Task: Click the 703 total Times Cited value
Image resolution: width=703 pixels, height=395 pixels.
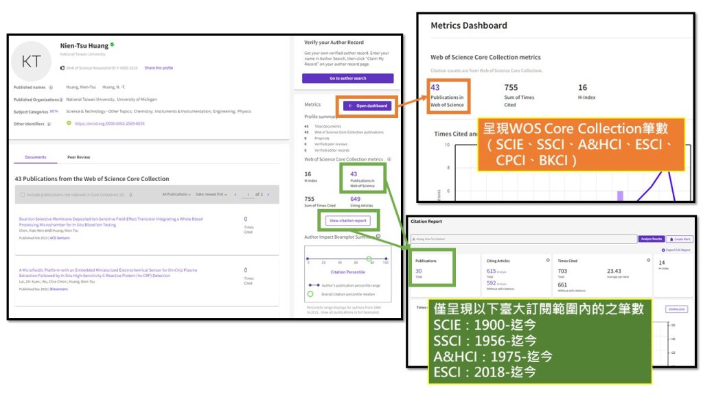Action: point(562,271)
